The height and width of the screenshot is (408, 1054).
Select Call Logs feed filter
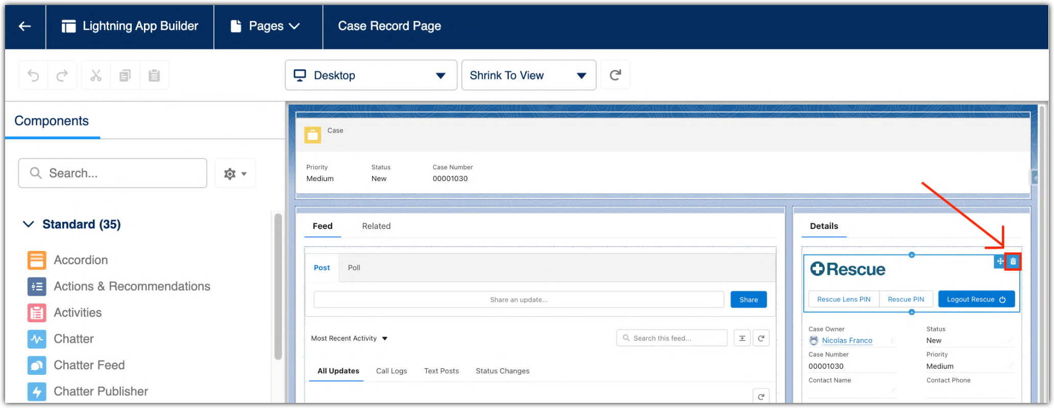[x=391, y=371]
